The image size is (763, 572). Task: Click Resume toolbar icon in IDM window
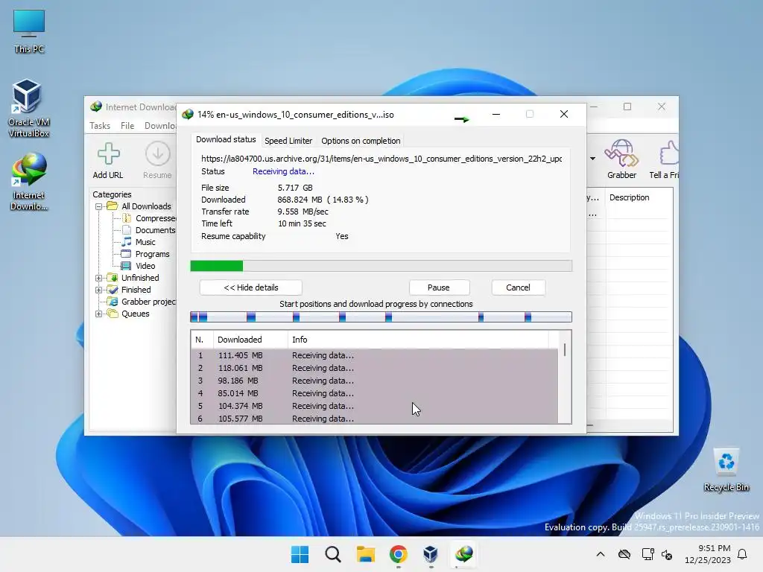(x=157, y=161)
